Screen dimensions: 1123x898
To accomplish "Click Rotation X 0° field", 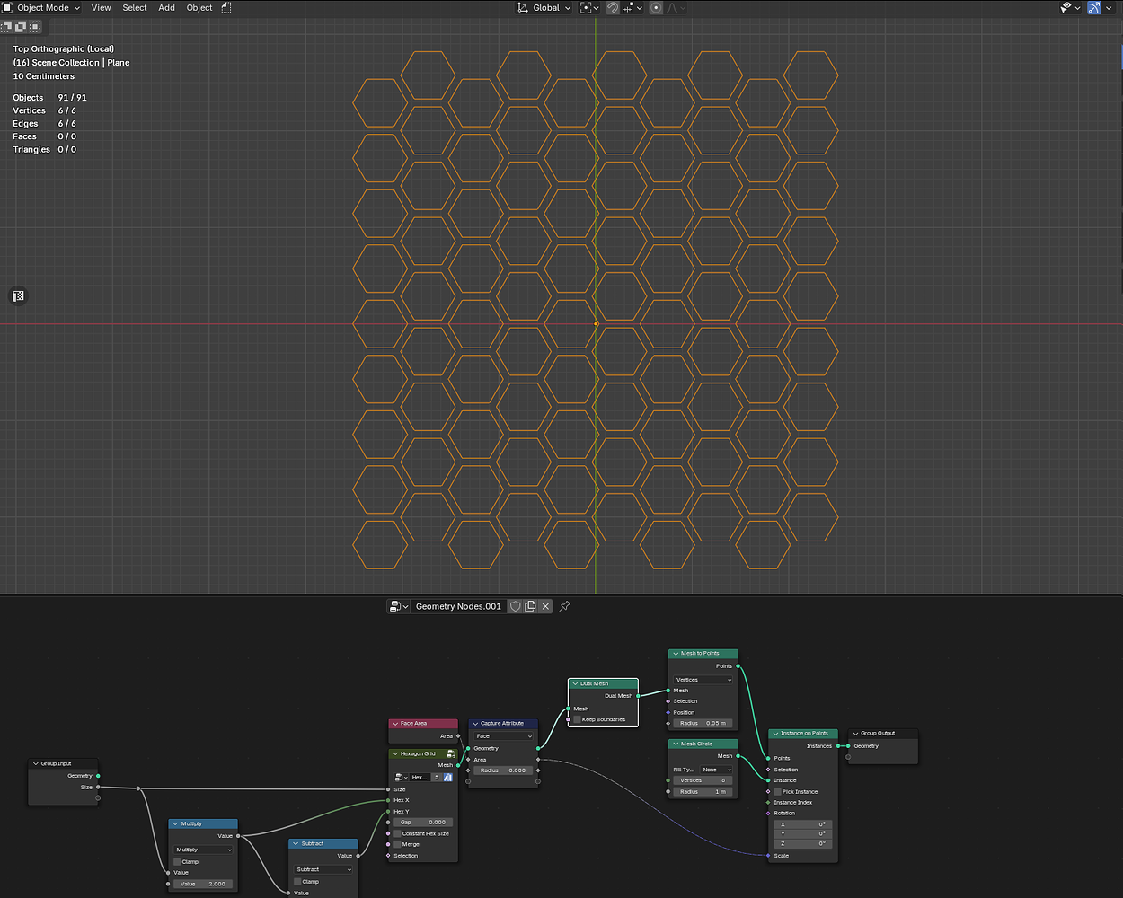I will pyautogui.click(x=803, y=823).
